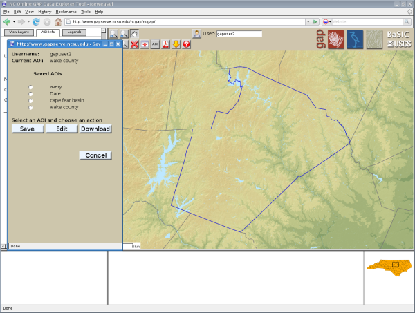Open the AOI tool button
This screenshot has width=415, height=313.
click(x=155, y=44)
